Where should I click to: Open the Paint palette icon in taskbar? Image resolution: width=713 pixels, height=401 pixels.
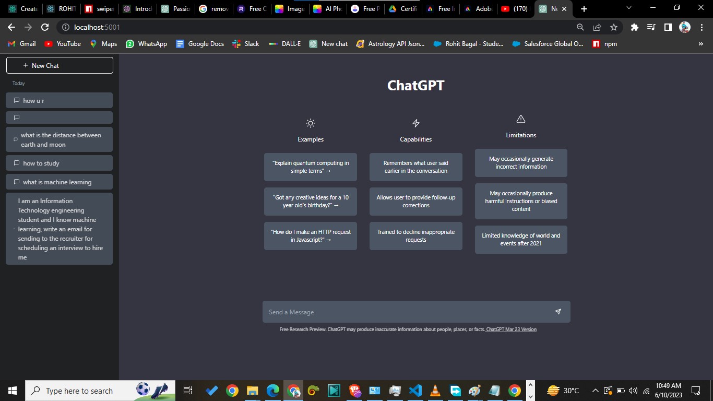point(474,391)
